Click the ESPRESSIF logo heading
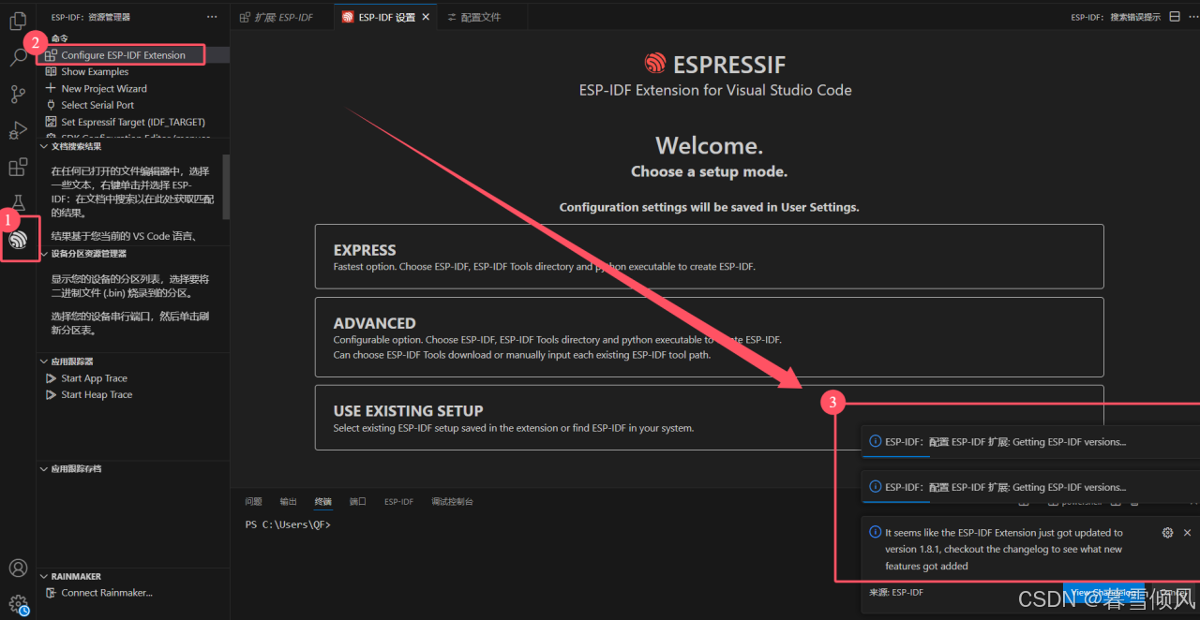Screen dimensions: 1200x620 (715, 64)
